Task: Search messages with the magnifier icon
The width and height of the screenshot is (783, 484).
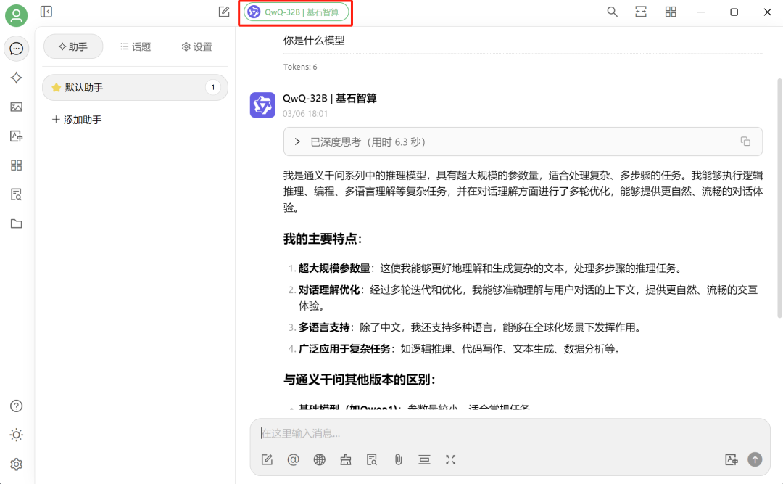Action: point(612,12)
